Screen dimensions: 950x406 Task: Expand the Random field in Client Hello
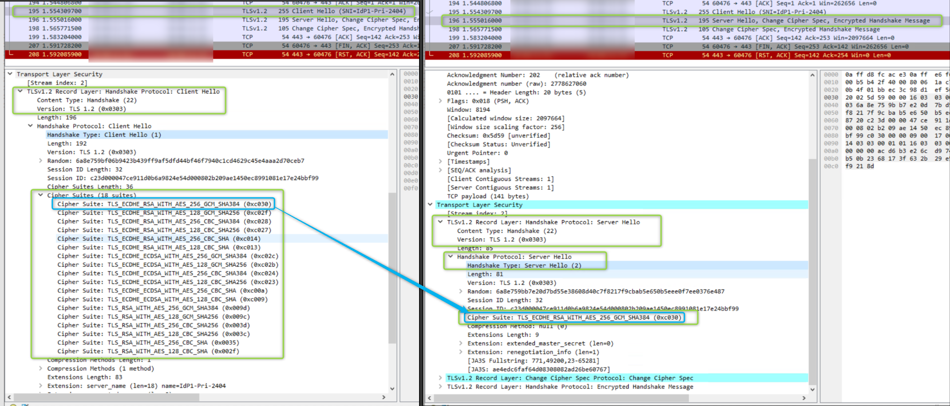[x=41, y=161]
